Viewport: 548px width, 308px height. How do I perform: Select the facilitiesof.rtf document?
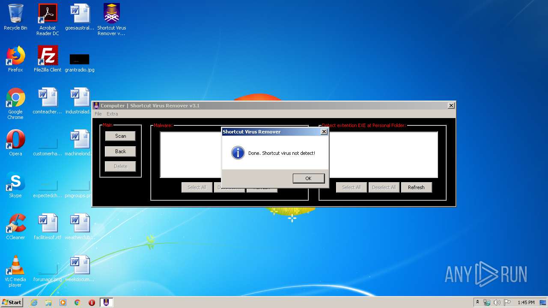48,227
